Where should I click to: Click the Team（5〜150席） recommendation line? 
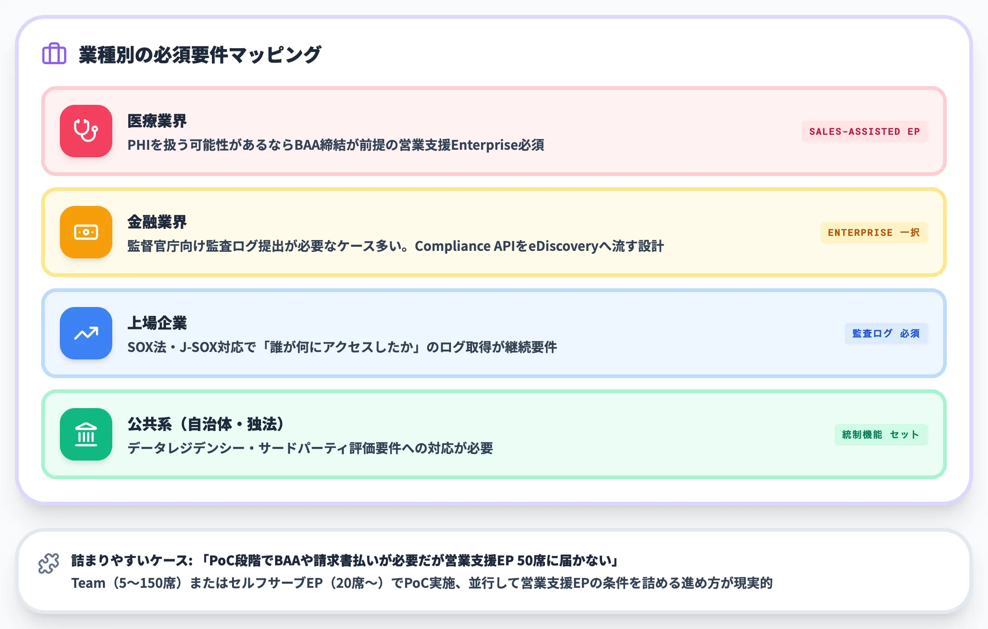coord(422,583)
